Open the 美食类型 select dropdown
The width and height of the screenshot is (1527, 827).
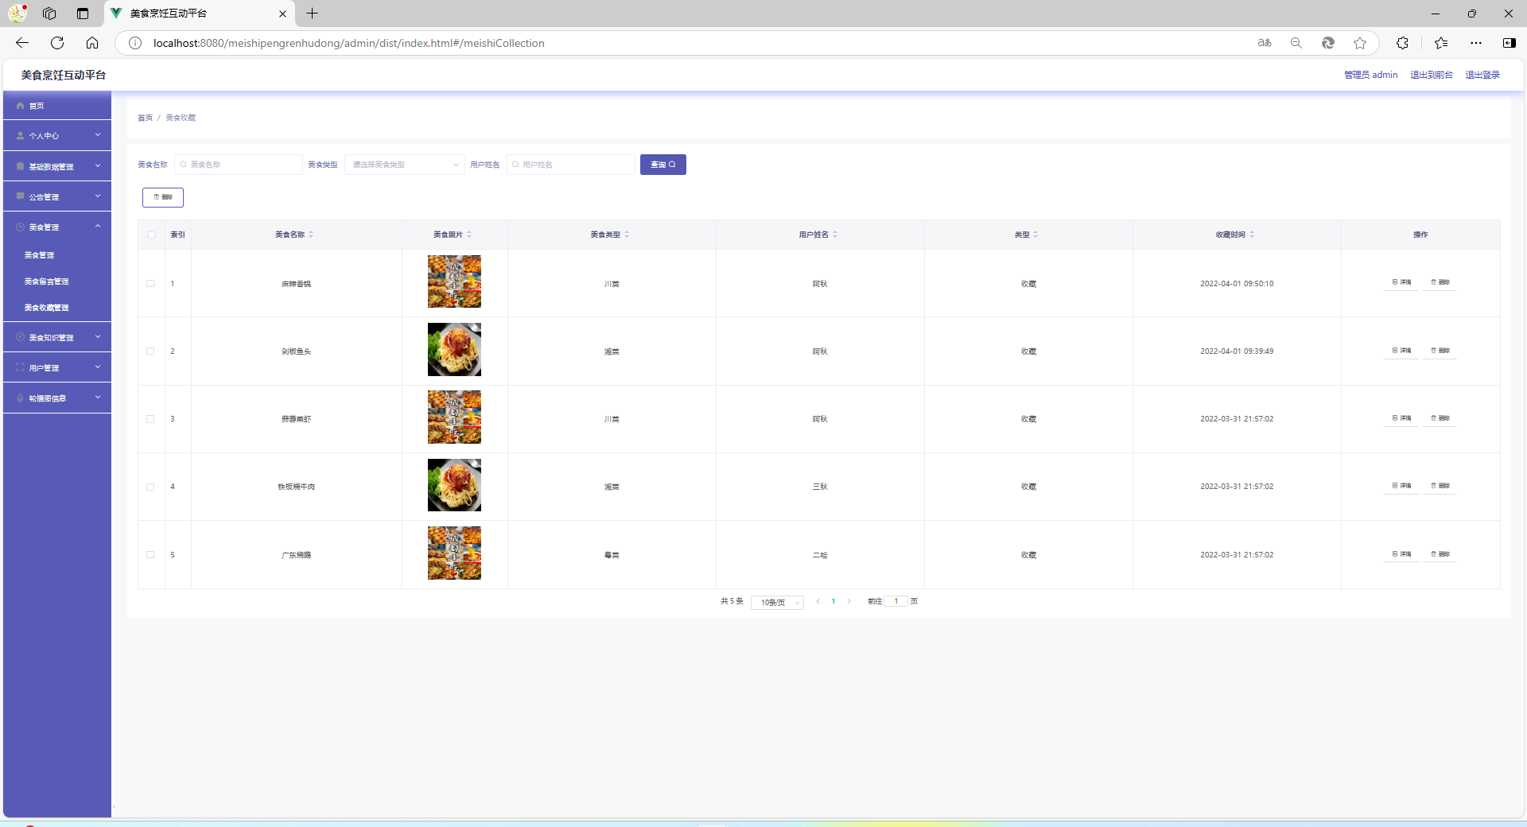coord(405,165)
